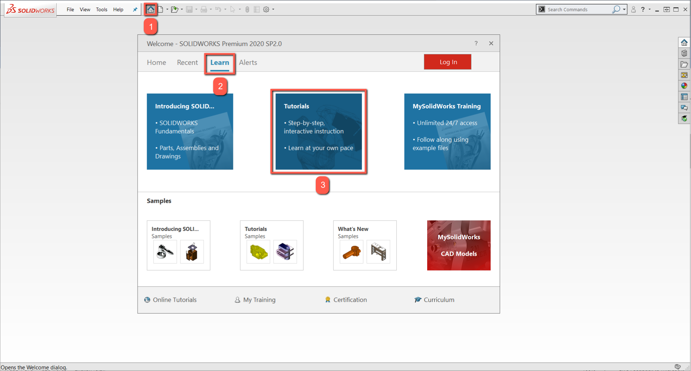Open Design Library tab in task pane

(x=684, y=53)
